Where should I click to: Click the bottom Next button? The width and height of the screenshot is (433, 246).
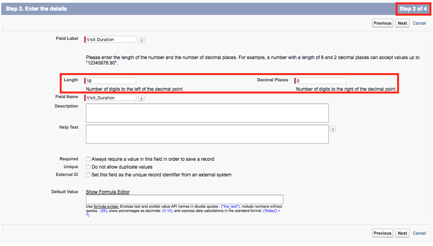point(402,233)
